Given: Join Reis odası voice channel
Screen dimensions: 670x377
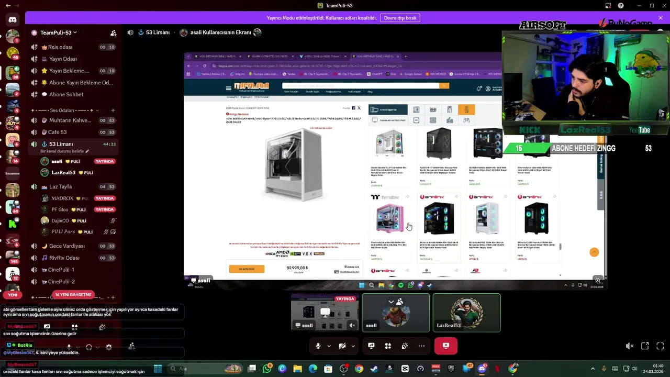Looking at the screenshot, I should (x=73, y=47).
